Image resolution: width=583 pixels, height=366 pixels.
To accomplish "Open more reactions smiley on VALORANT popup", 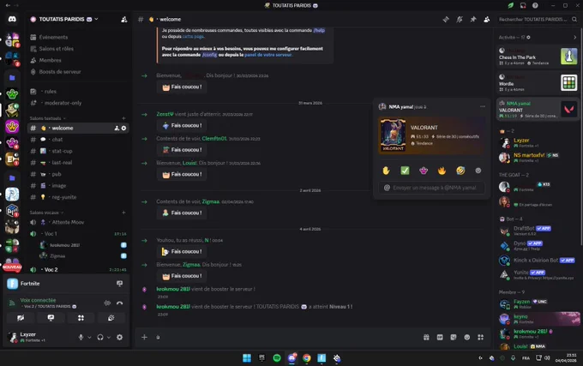I will [x=478, y=171].
